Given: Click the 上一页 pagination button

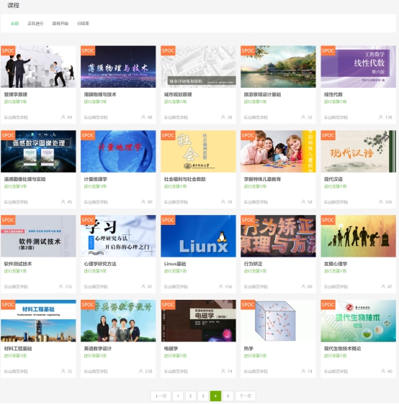Looking at the screenshot, I should click(161, 396).
